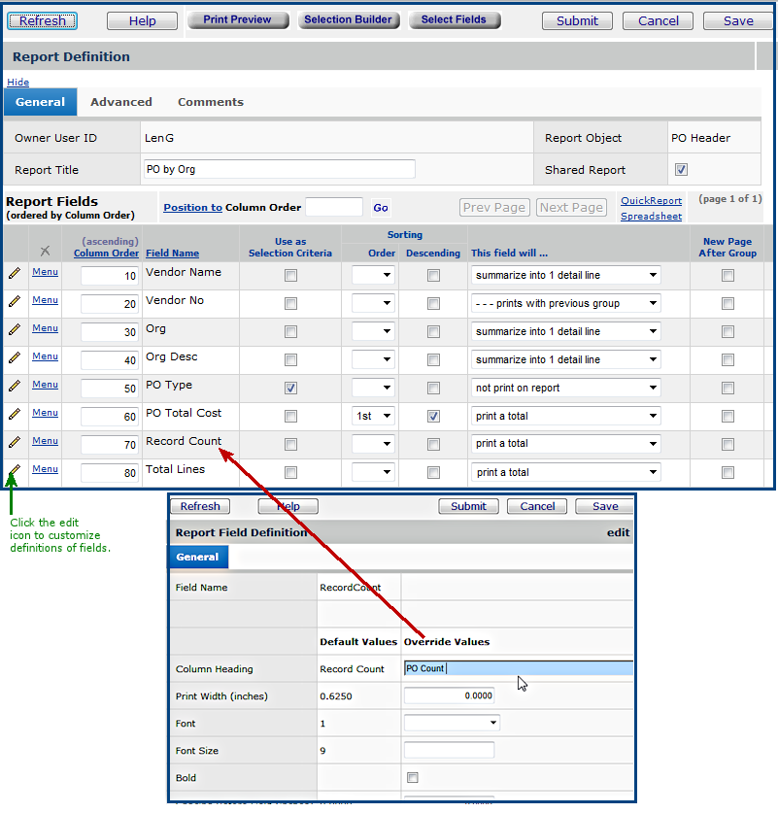Disable Descending sort for PO Total Cost
Screen dimensions: 778x813
click(433, 416)
